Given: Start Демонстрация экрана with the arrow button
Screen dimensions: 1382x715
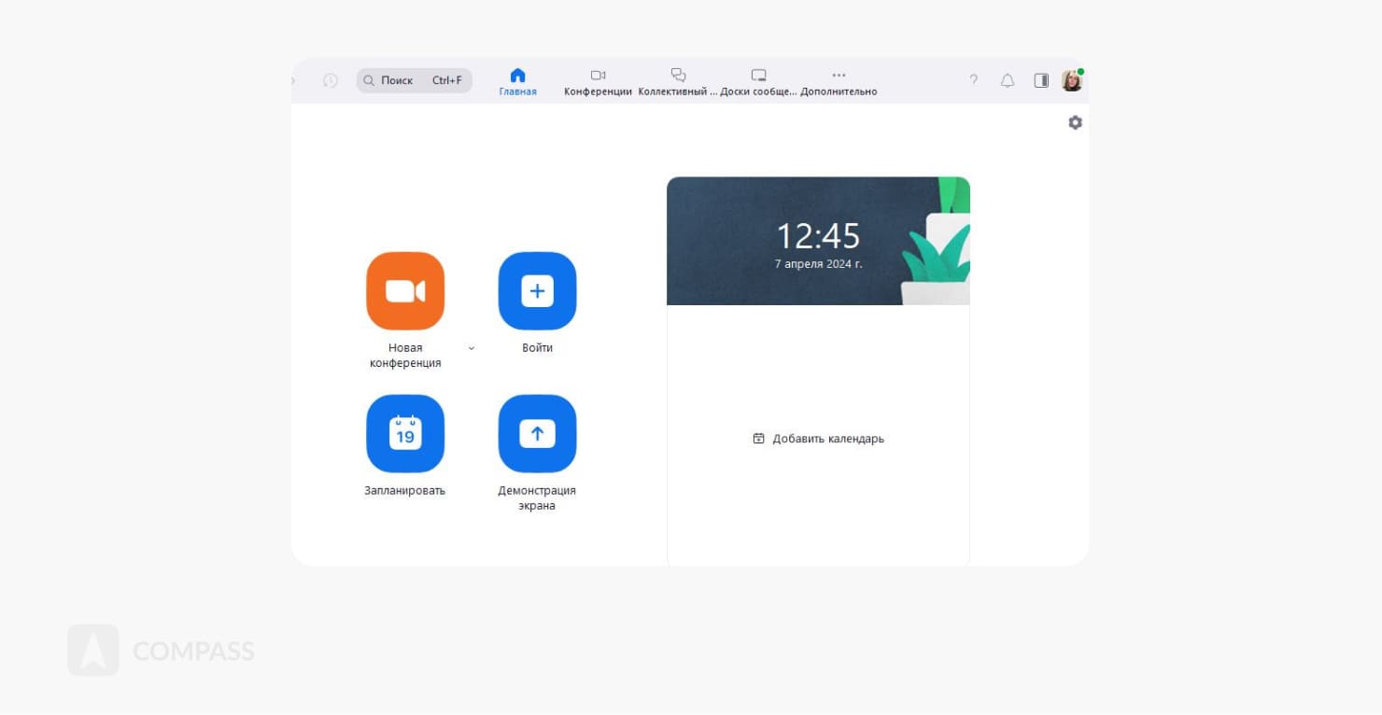Looking at the screenshot, I should pos(537,434).
